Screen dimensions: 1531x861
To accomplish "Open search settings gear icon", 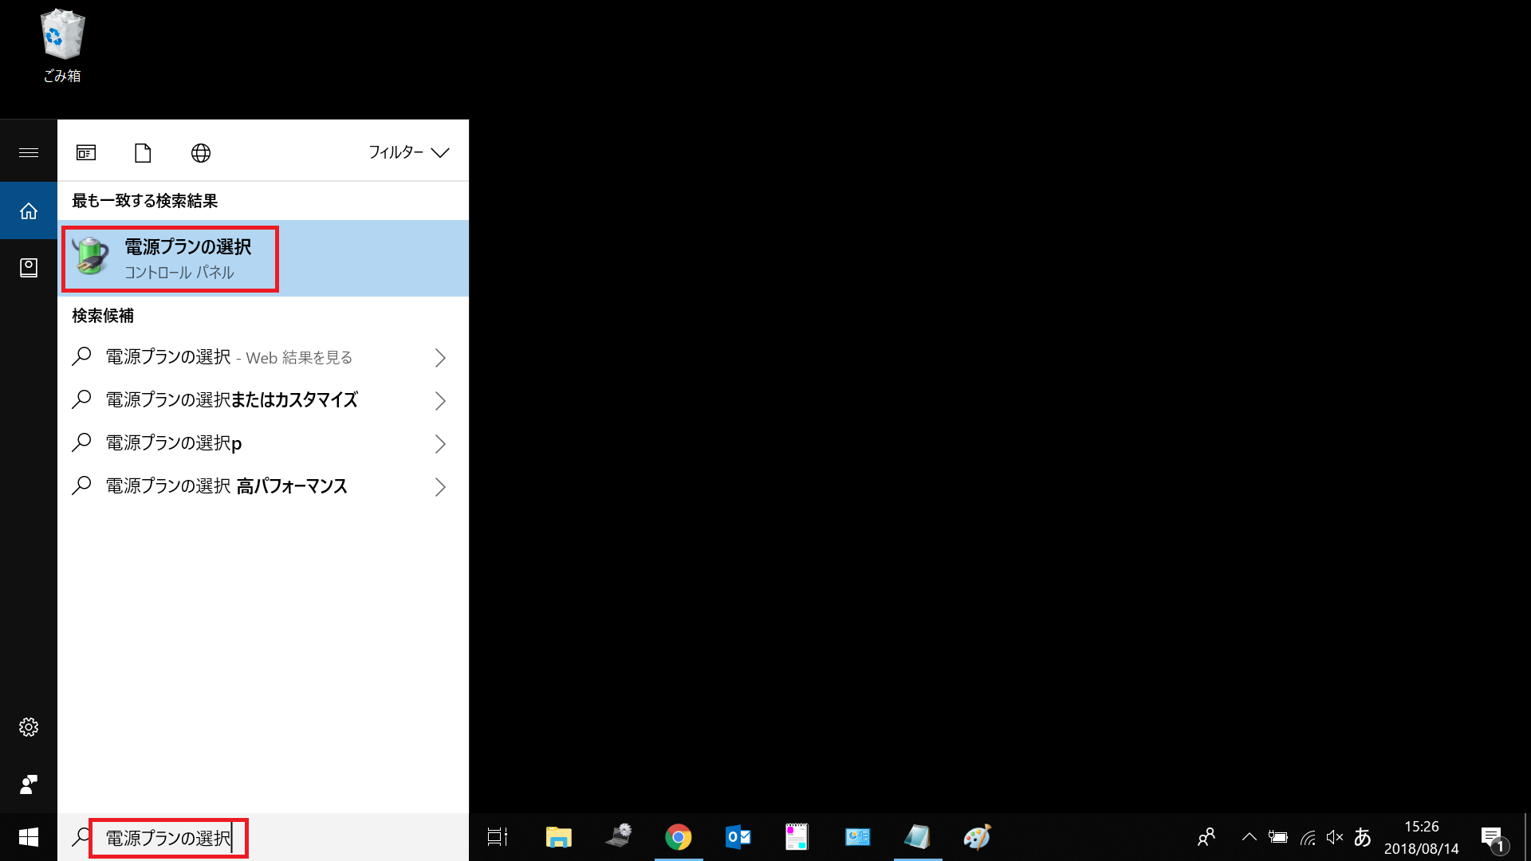I will (29, 727).
